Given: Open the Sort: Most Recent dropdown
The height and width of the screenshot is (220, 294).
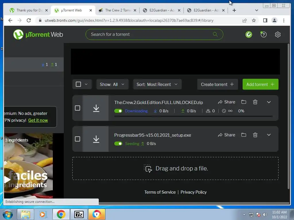Looking at the screenshot, I should [x=157, y=85].
